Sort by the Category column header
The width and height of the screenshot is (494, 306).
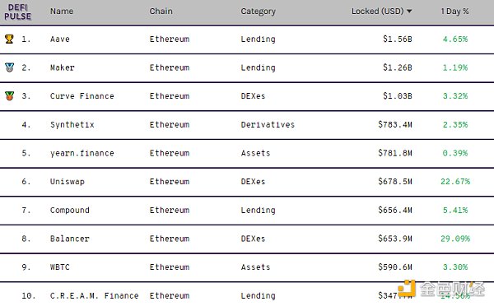(258, 12)
